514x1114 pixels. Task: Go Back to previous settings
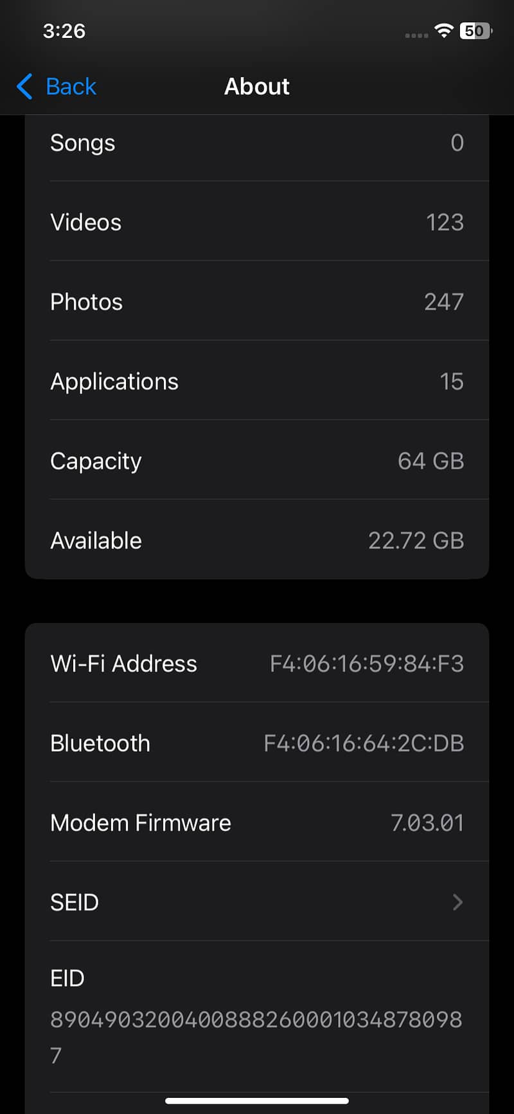click(71, 86)
